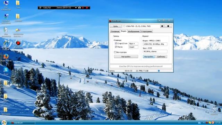Image resolution: width=222 pixels, height=125 pixels.
Task: Stop recording with Bandicam's stop button
Action: pos(168,26)
